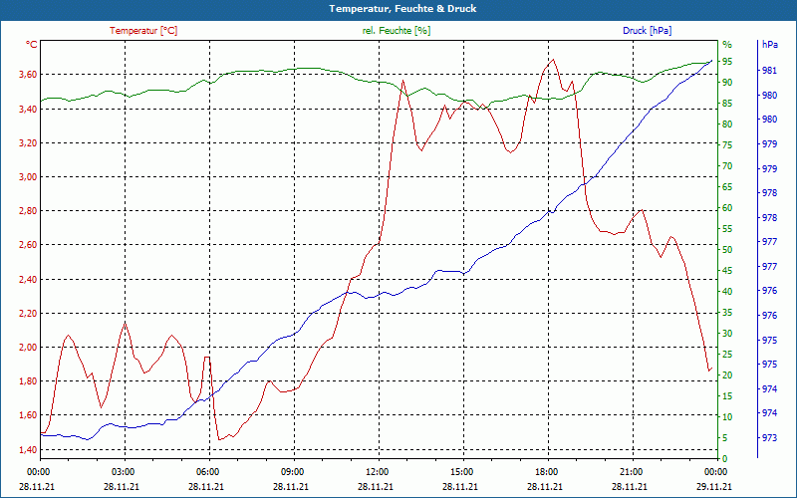Click the "55" humidity axis value

point(727,229)
